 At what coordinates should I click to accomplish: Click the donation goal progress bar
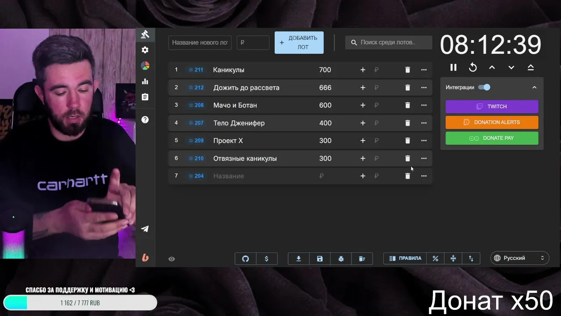[x=80, y=303]
